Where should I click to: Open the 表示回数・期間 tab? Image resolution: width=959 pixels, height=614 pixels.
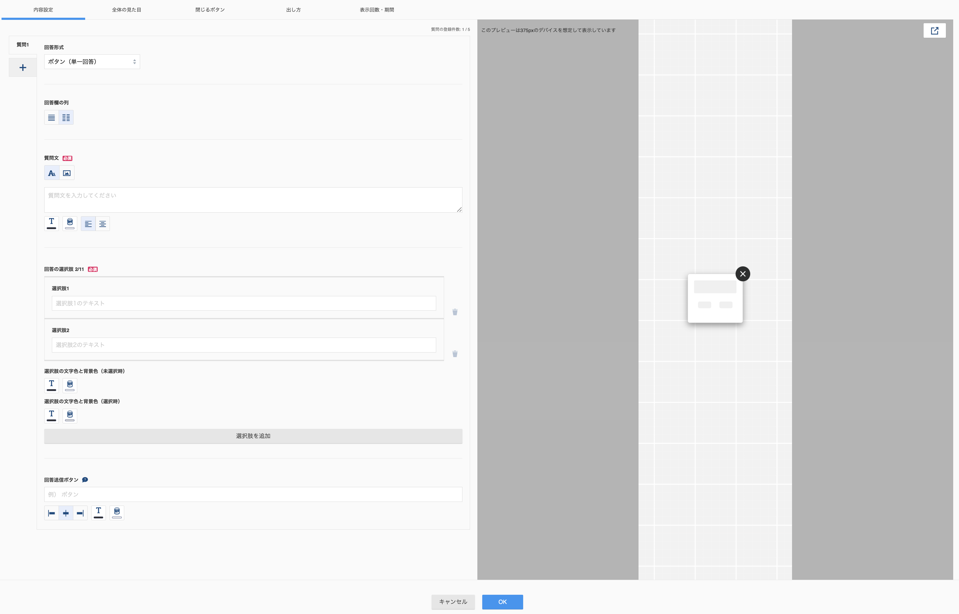coord(377,9)
